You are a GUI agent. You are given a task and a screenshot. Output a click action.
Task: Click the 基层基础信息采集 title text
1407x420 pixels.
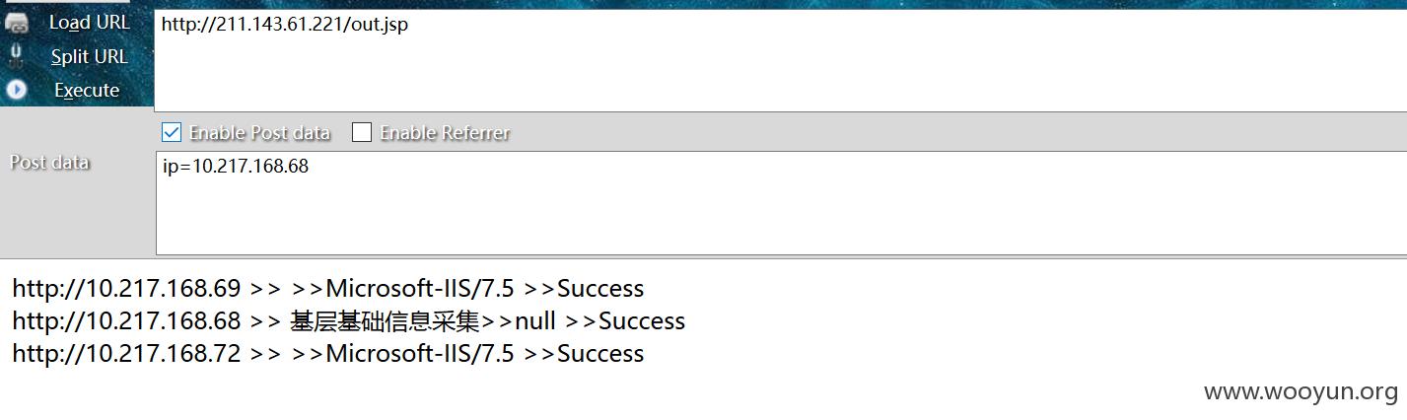pos(386,321)
